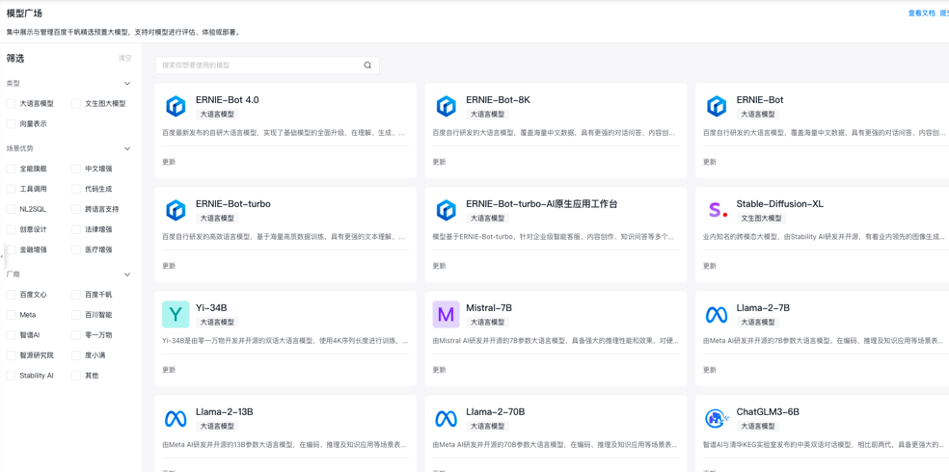
Task: Open the Mistral-7B model title
Action: tap(489, 308)
